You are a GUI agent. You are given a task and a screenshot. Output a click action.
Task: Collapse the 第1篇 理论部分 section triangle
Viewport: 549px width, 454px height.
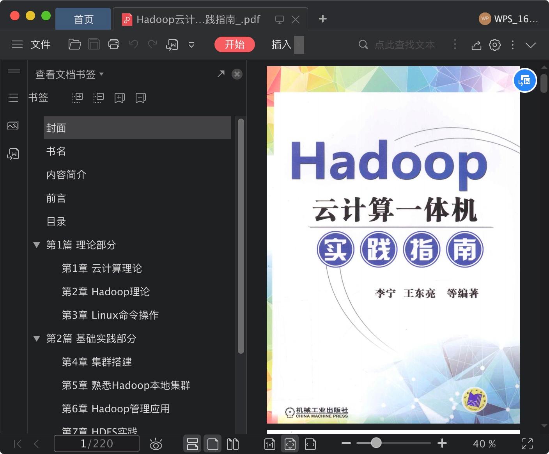click(37, 245)
